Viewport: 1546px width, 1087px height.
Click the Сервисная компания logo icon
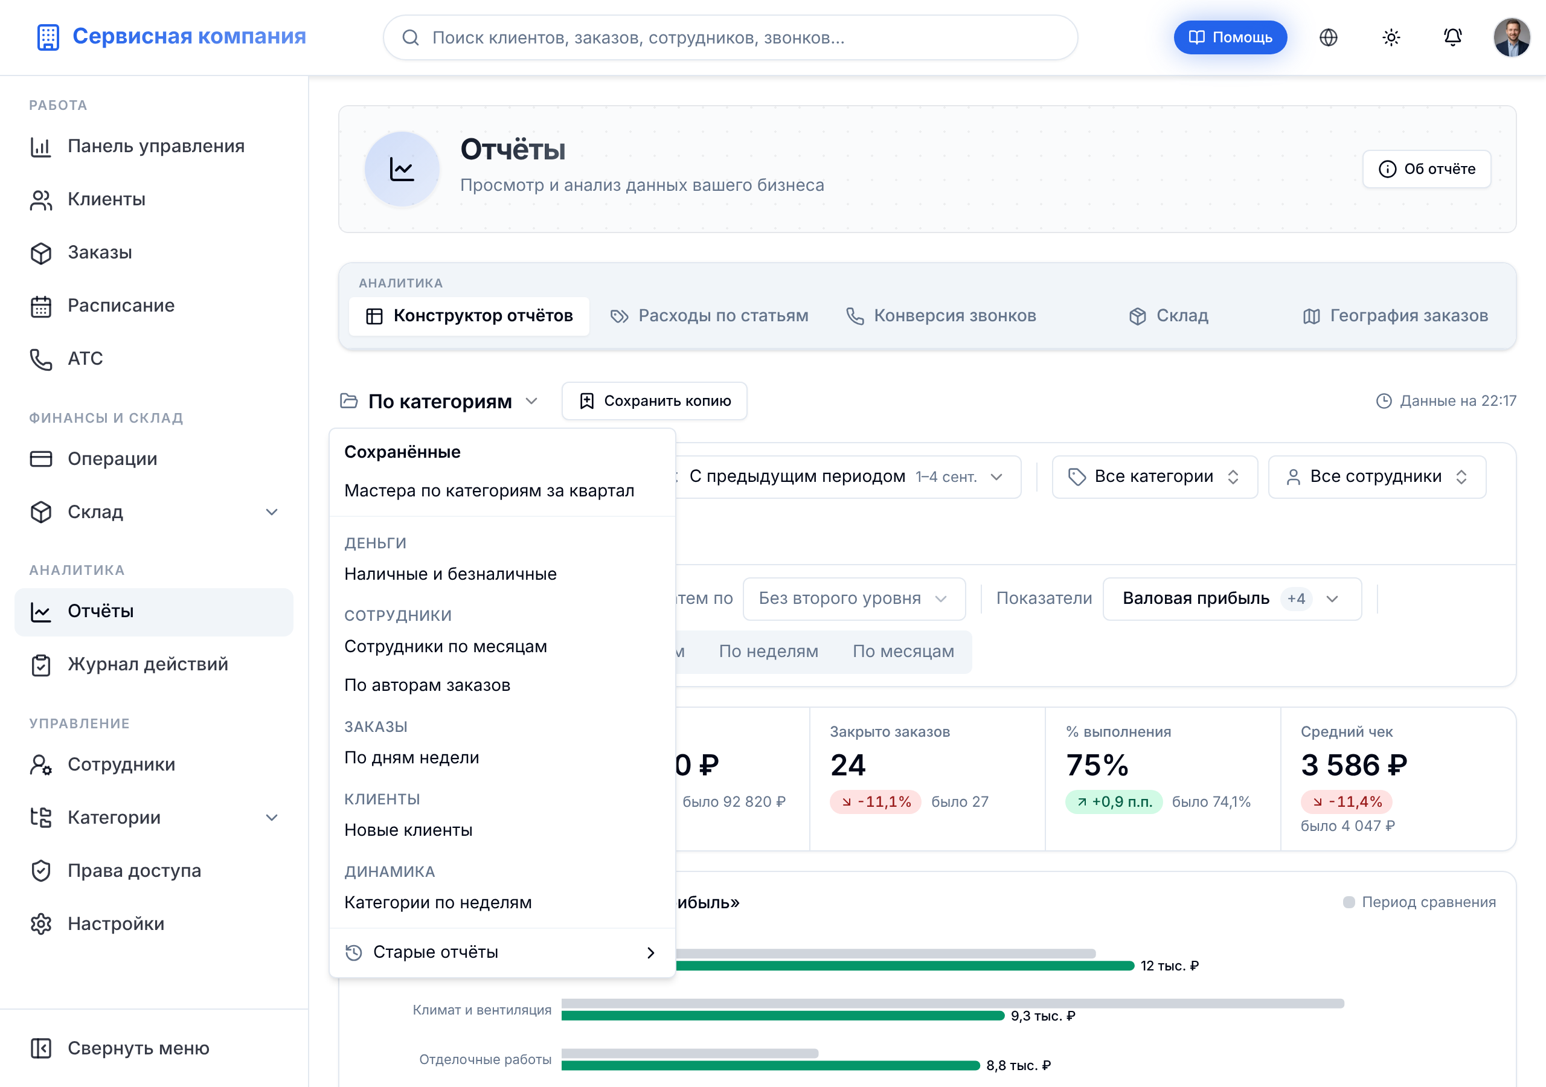click(48, 37)
